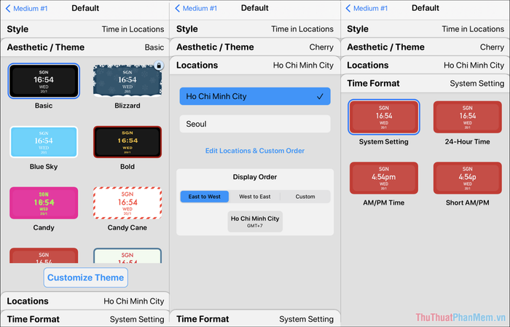Select Ho Chi Minh City location option
The height and width of the screenshot is (327, 510).
255,96
